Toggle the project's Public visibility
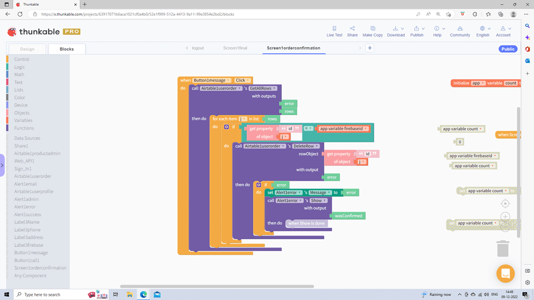Viewport: 534px width, 300px height. (x=507, y=48)
